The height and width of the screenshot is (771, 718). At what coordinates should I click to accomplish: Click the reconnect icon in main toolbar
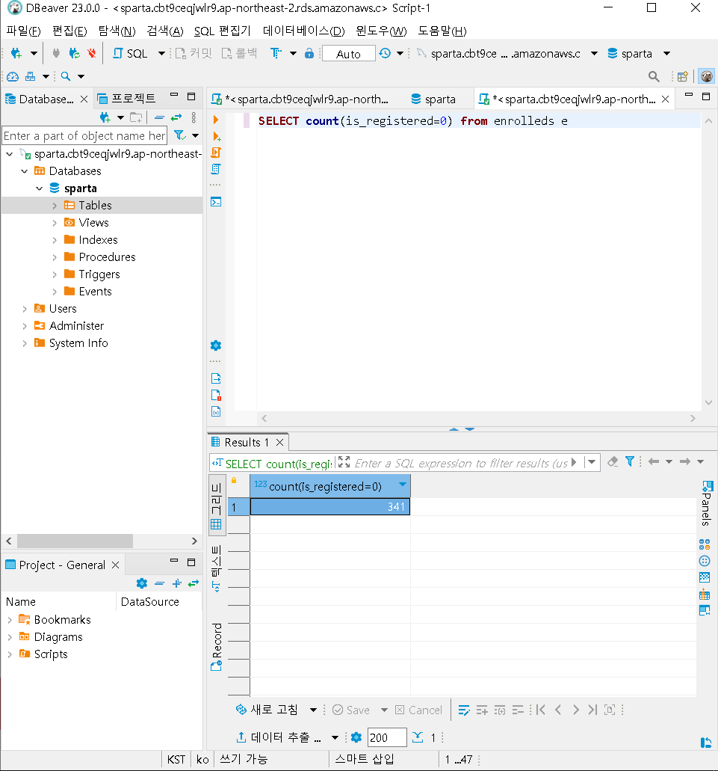(x=75, y=53)
